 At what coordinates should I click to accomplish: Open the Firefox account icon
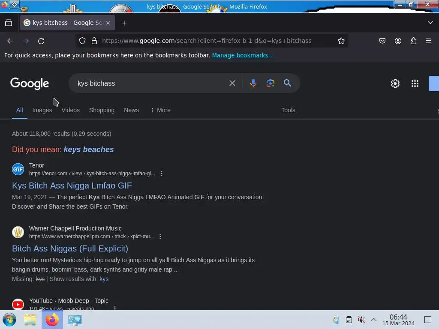[398, 41]
